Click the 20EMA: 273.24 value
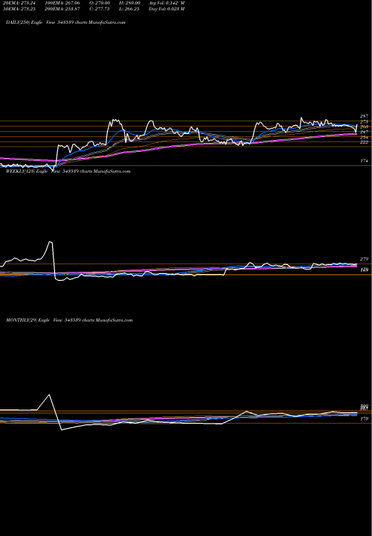The height and width of the screenshot is (536, 372). [x=19, y=3]
